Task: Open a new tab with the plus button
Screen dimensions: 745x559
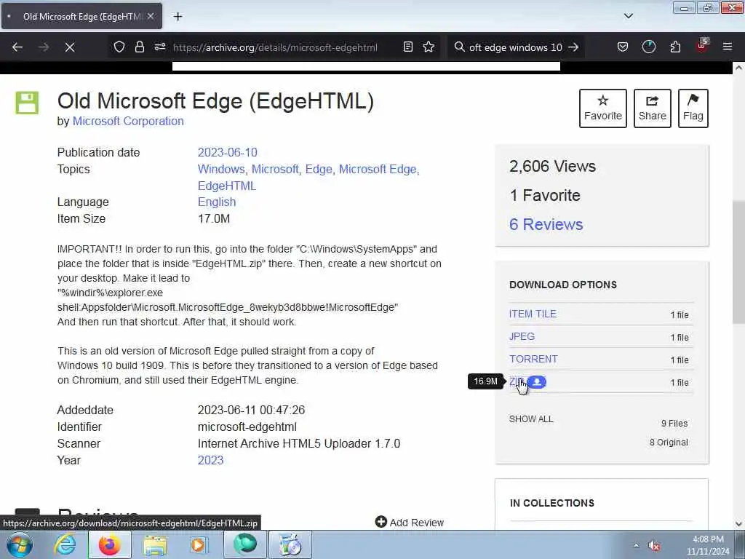Action: tap(178, 17)
